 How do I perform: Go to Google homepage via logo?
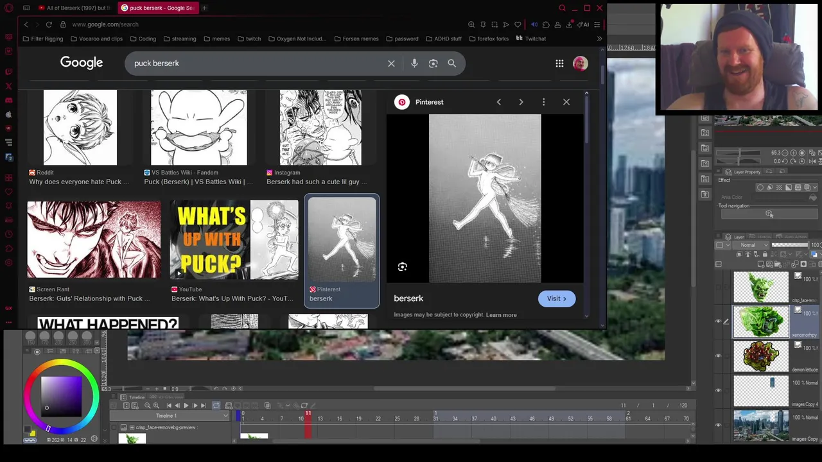pos(82,63)
